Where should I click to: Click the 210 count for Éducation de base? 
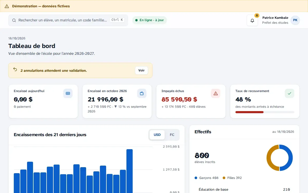click(x=286, y=189)
